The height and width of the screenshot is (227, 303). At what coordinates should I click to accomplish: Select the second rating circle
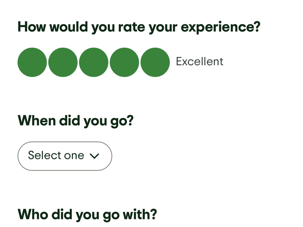pos(63,62)
